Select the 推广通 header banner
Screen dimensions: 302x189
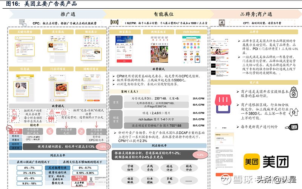click(x=58, y=14)
